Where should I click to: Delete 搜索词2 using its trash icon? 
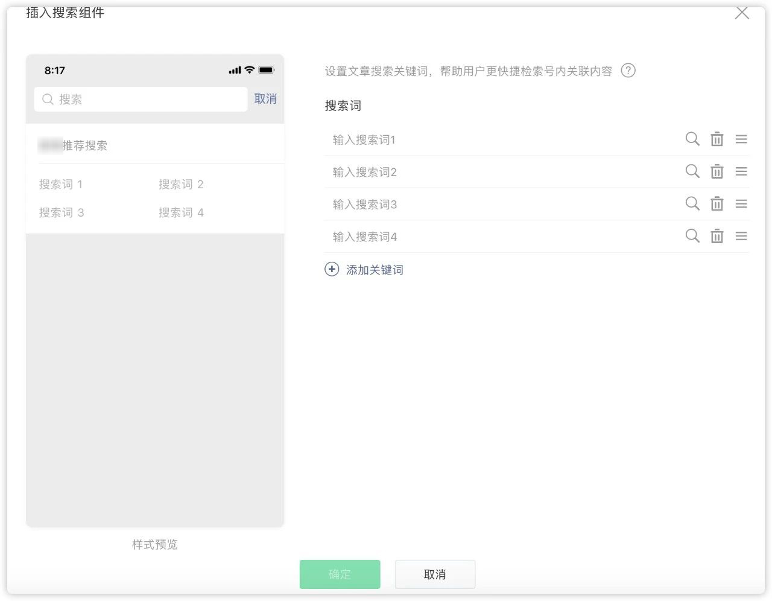pyautogui.click(x=717, y=171)
